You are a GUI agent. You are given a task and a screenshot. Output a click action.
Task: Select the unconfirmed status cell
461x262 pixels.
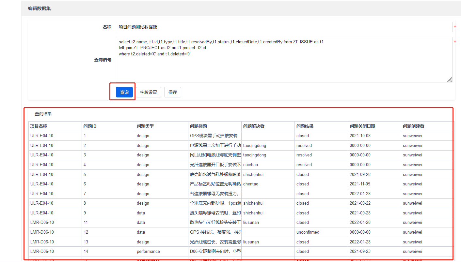click(x=308, y=232)
